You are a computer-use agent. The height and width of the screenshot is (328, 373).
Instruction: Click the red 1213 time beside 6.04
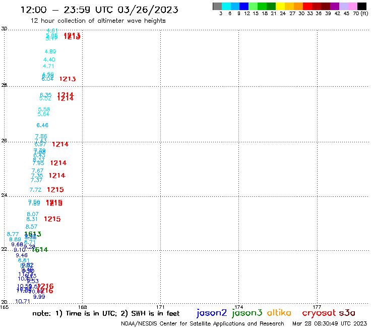[68, 79]
